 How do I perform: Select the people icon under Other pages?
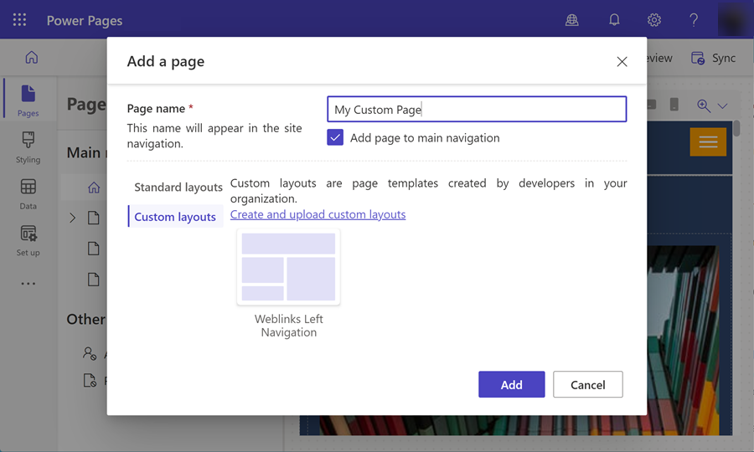pyautogui.click(x=90, y=353)
